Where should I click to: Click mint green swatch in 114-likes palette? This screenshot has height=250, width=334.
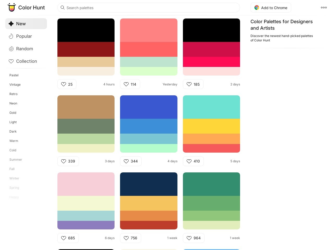point(149,62)
